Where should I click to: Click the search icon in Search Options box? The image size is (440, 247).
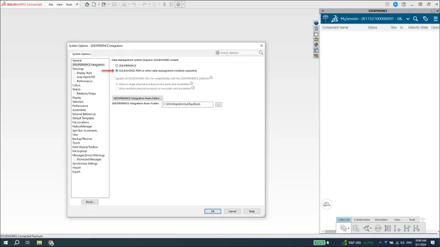[218, 53]
